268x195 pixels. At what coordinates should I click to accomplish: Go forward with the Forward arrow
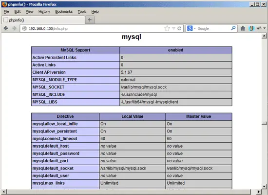[x=14, y=28]
